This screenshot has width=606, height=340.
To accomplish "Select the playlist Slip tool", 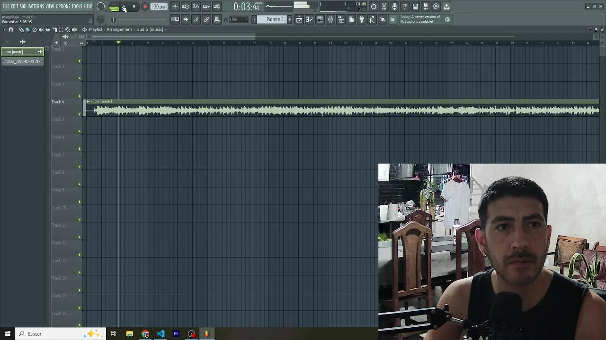I will coord(47,29).
